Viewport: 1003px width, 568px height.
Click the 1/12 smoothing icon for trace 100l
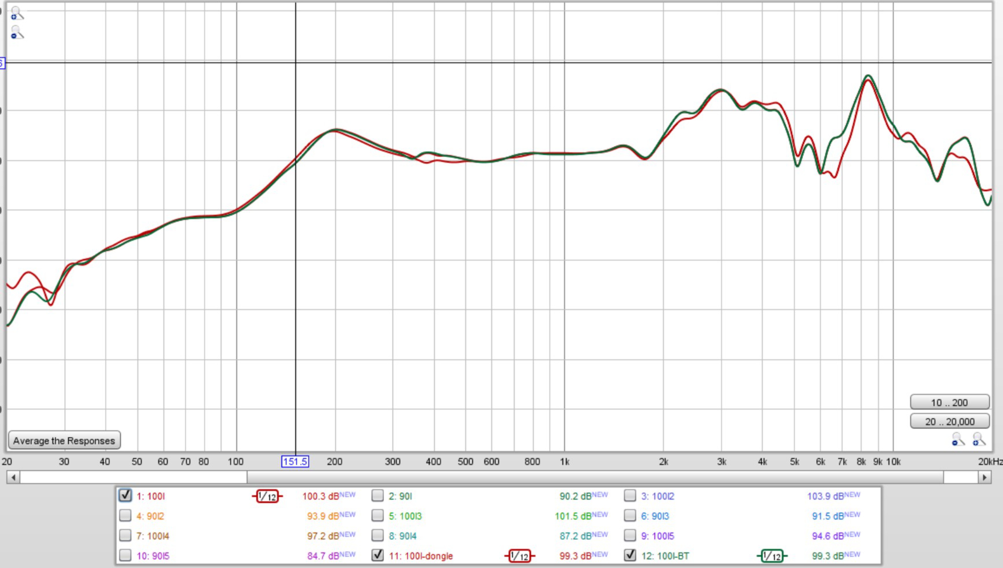coord(267,496)
